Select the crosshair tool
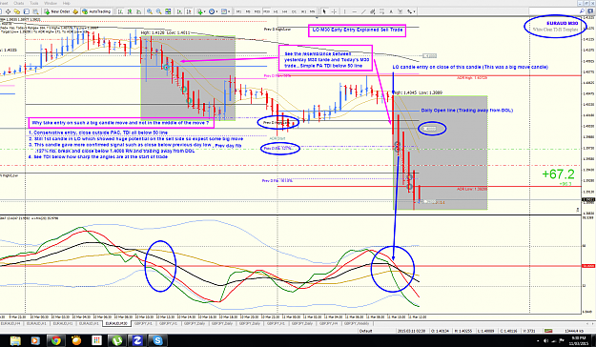 coord(334,11)
